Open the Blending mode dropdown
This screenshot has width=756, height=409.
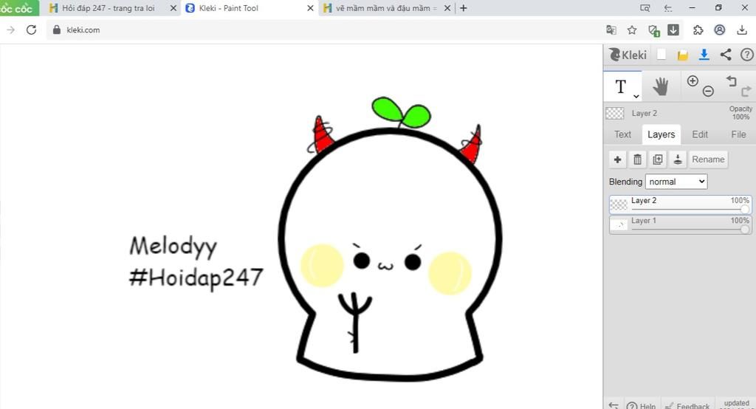676,182
